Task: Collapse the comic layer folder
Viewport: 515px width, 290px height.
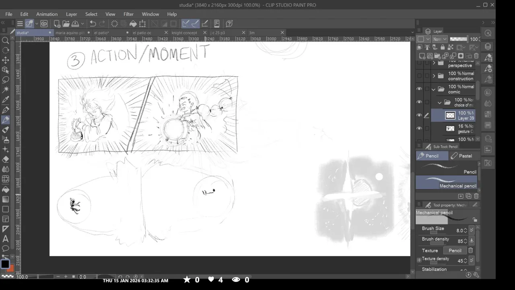Action: point(434,89)
